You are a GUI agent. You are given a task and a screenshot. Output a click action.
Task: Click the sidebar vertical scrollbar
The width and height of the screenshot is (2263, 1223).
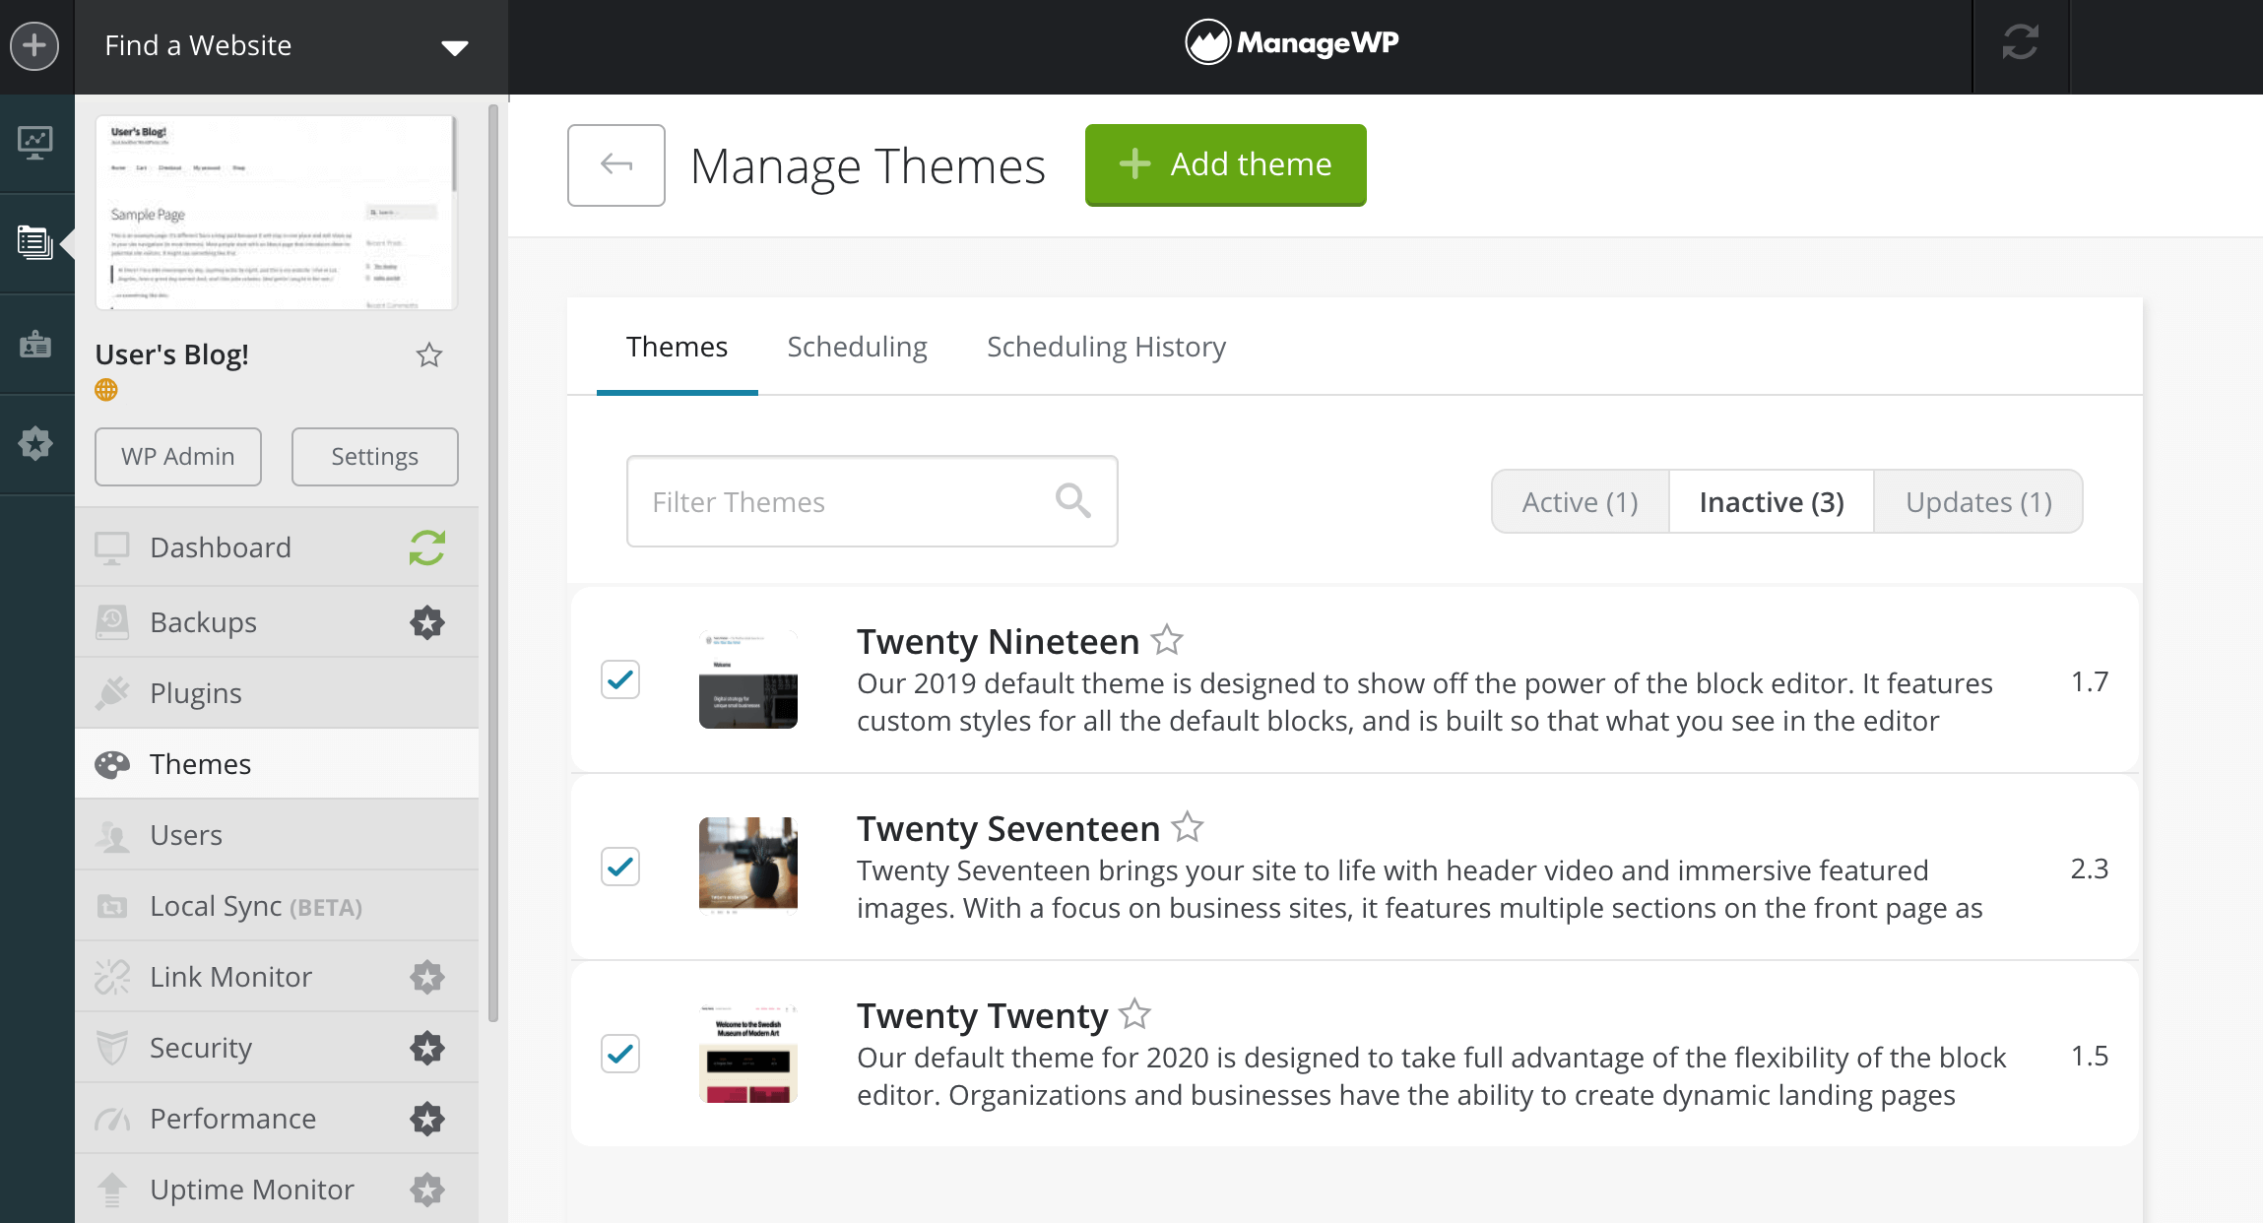[492, 561]
